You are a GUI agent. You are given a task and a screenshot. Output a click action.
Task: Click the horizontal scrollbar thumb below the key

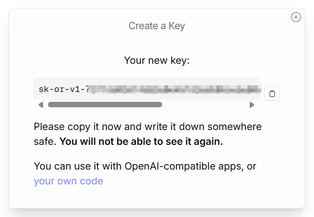pos(105,105)
